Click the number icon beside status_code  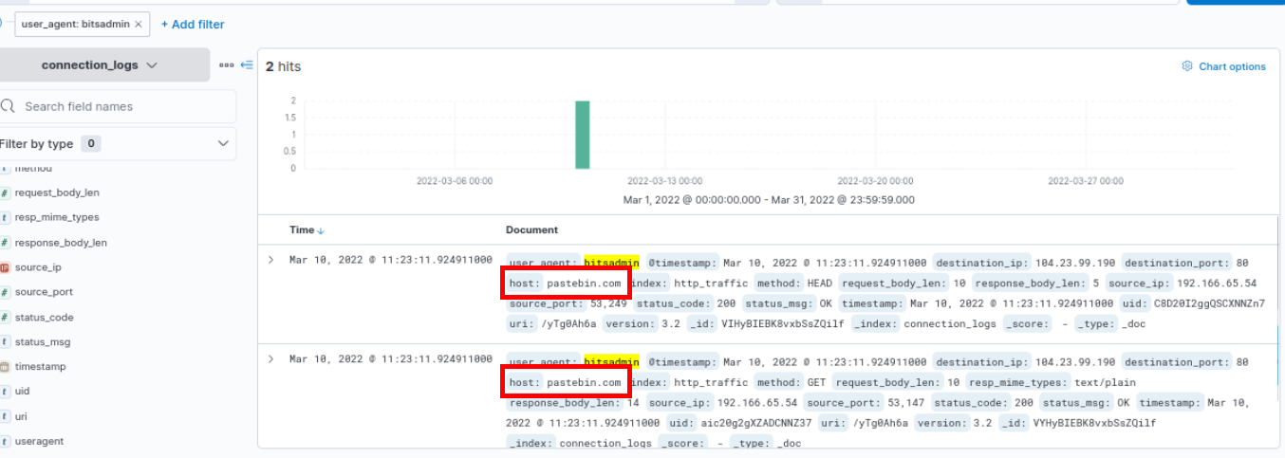click(5, 317)
